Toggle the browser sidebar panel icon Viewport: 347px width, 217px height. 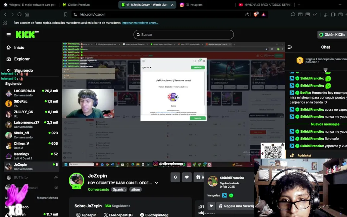pyautogui.click(x=333, y=14)
